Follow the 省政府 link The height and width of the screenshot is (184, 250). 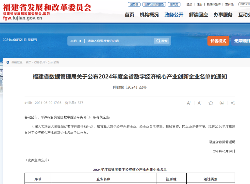[x=174, y=4]
